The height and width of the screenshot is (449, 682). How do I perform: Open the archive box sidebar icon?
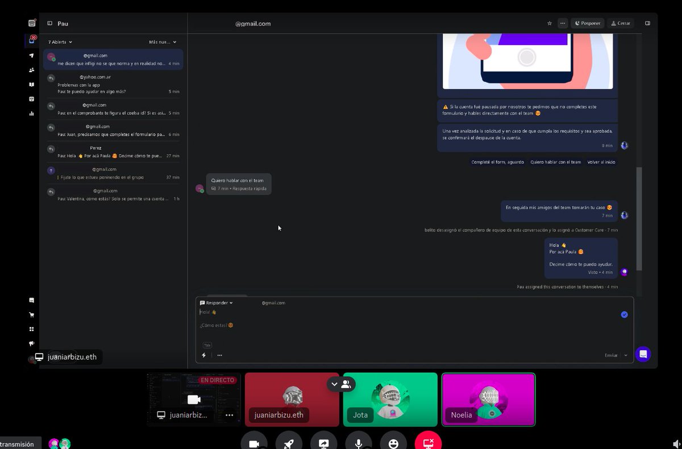pyautogui.click(x=32, y=99)
